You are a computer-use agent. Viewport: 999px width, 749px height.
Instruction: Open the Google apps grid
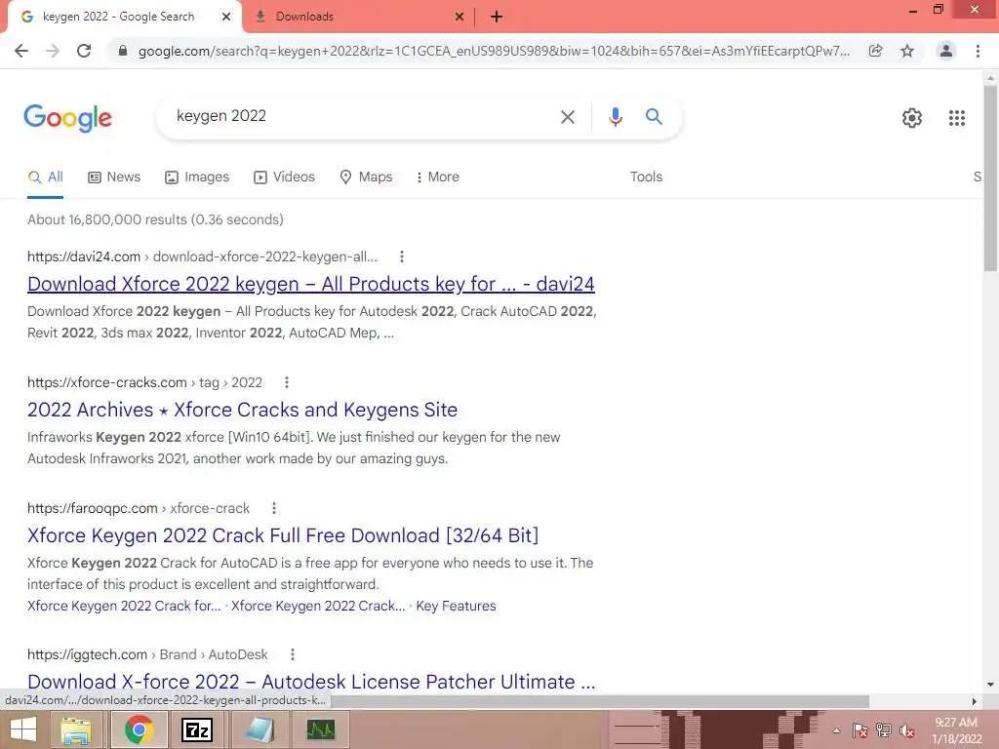click(956, 118)
